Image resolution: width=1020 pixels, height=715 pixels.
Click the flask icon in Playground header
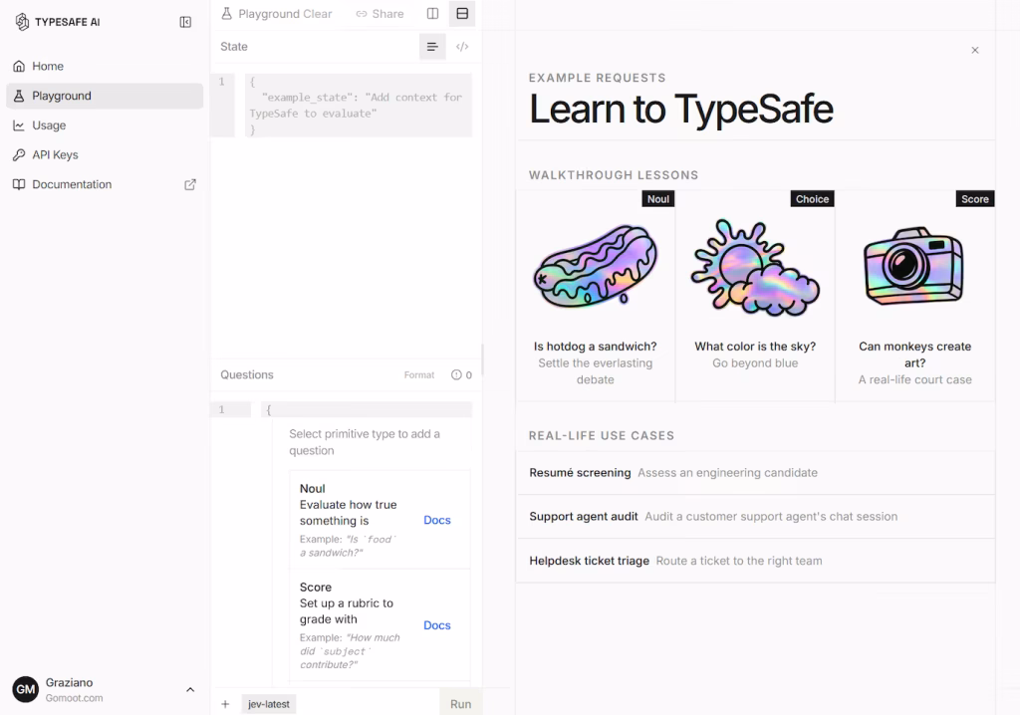click(x=226, y=14)
